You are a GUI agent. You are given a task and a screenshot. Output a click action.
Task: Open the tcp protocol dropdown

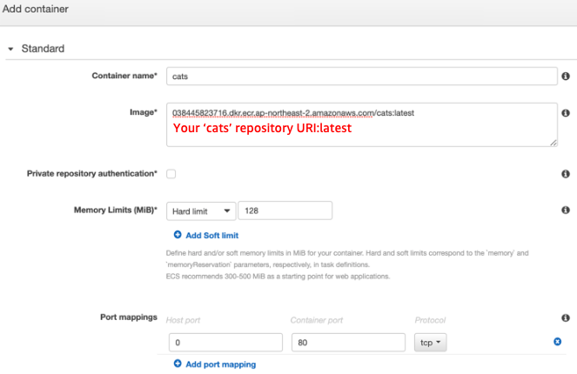click(x=430, y=343)
